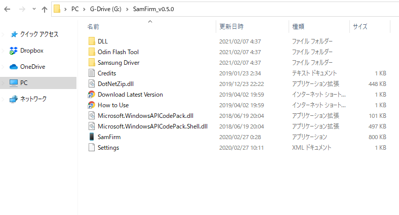Click the folder icon in address bar
The height and width of the screenshot is (215, 399).
coord(57,9)
